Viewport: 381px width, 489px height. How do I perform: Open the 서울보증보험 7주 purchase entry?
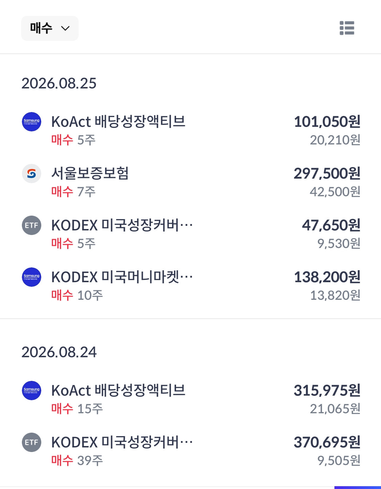(x=190, y=182)
